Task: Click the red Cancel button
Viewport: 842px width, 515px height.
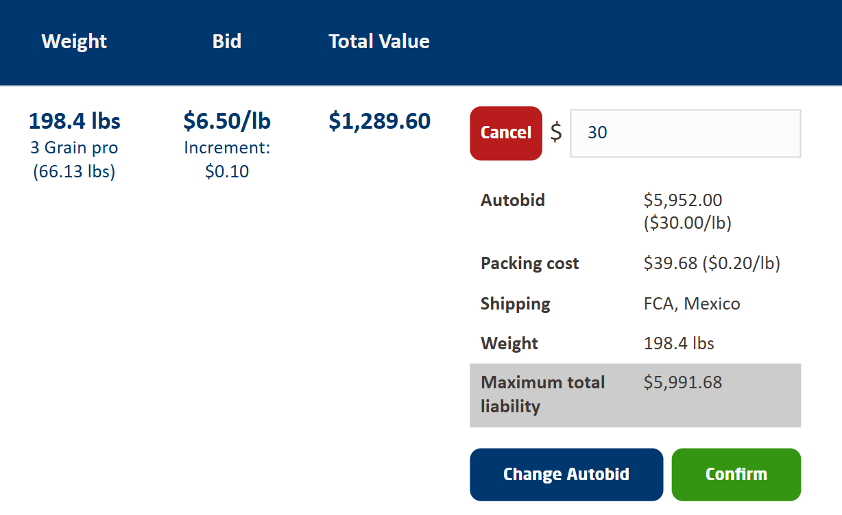Action: coord(505,133)
